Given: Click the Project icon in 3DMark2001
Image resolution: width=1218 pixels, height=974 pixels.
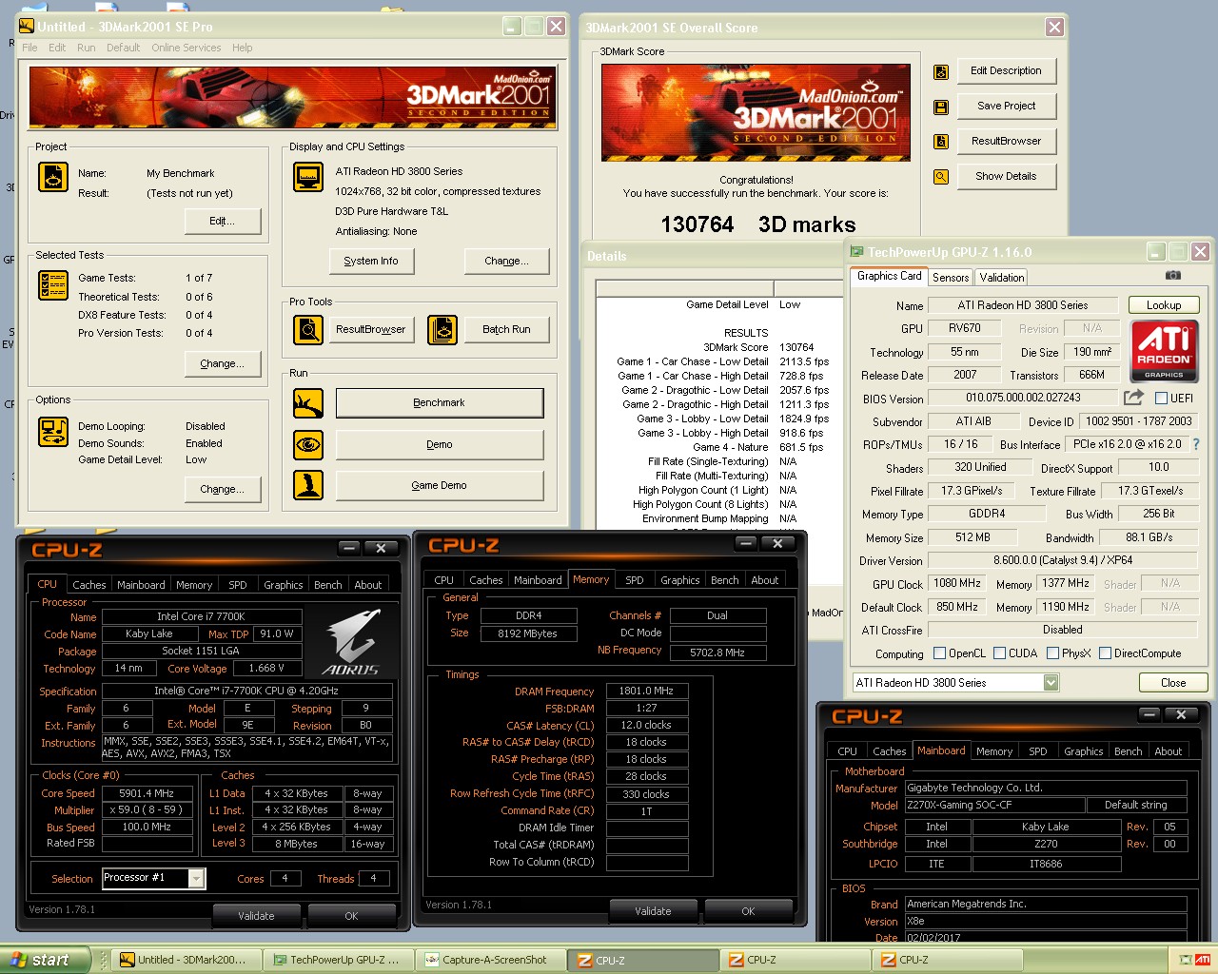Looking at the screenshot, I should point(52,177).
